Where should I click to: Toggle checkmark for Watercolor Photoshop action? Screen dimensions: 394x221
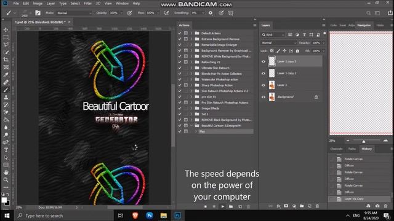click(x=180, y=79)
